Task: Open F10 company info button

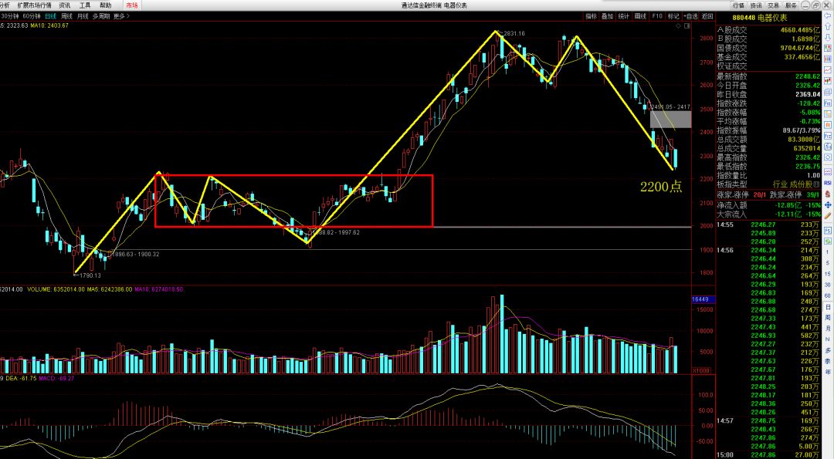Action: coord(657,16)
